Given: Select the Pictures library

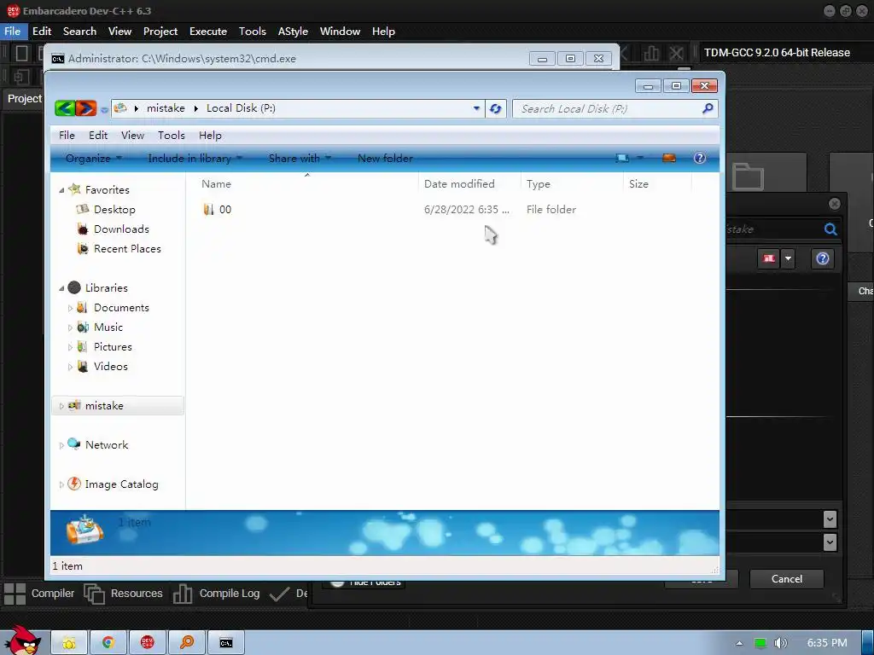Looking at the screenshot, I should click(x=113, y=347).
